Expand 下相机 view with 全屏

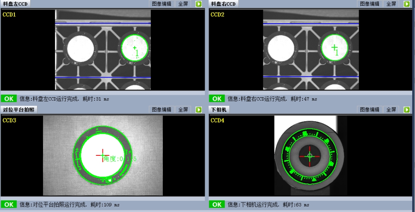coord(391,110)
